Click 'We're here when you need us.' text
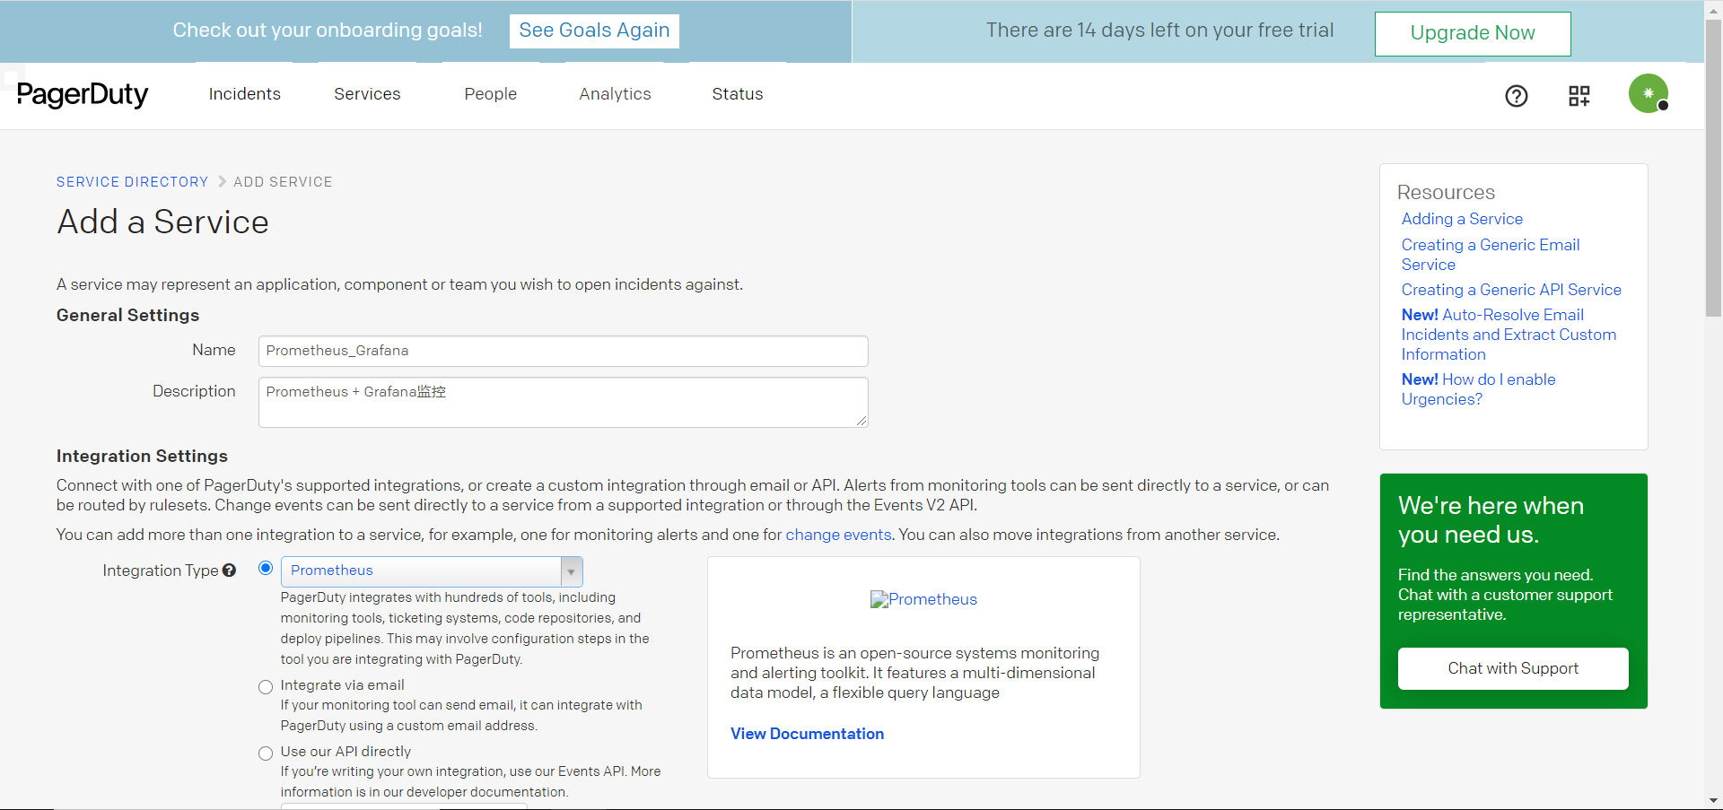 tap(1491, 520)
